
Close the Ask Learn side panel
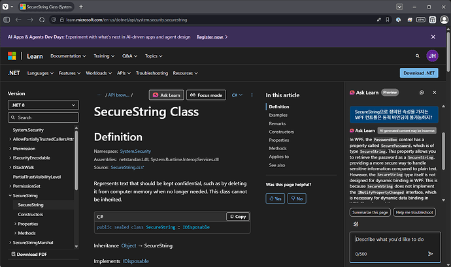pyautogui.click(x=434, y=93)
